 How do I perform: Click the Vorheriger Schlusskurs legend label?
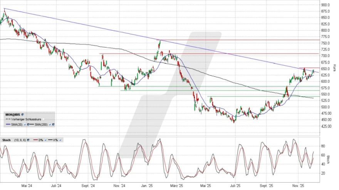26,119
